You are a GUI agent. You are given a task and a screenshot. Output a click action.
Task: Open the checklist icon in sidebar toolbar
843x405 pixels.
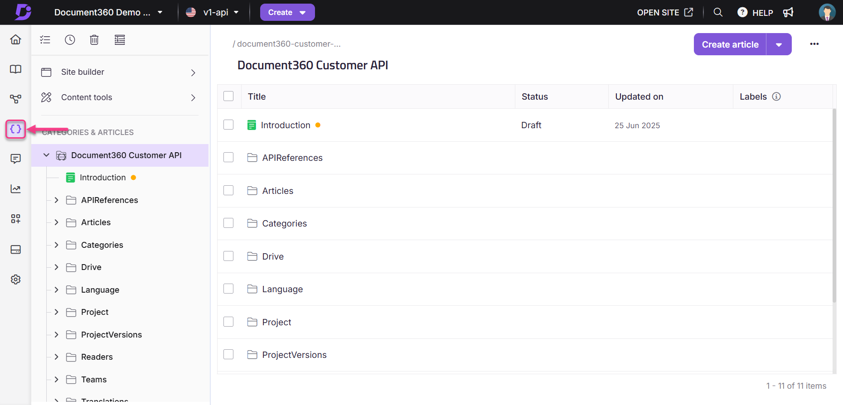coord(45,40)
